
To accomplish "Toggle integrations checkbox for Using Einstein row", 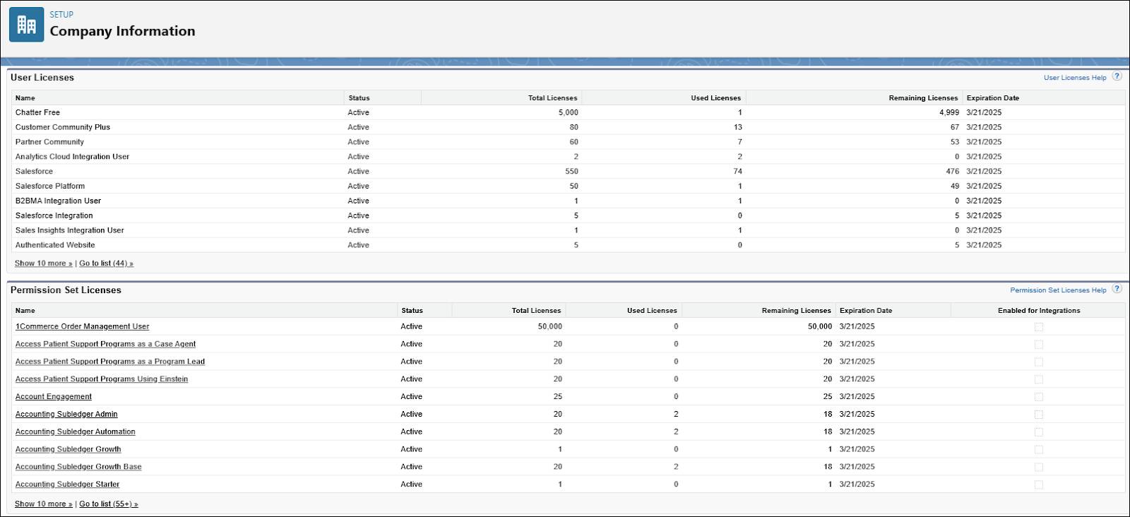I will (x=1039, y=379).
